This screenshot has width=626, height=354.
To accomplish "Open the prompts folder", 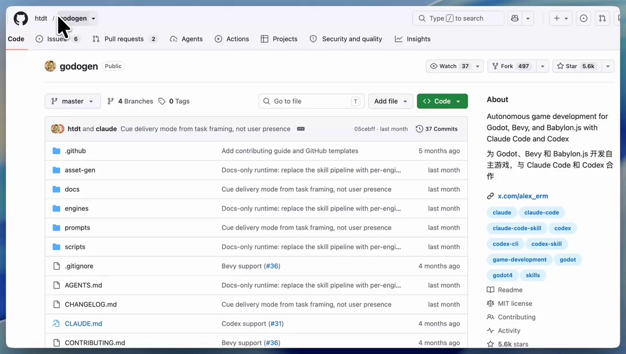I will point(77,228).
